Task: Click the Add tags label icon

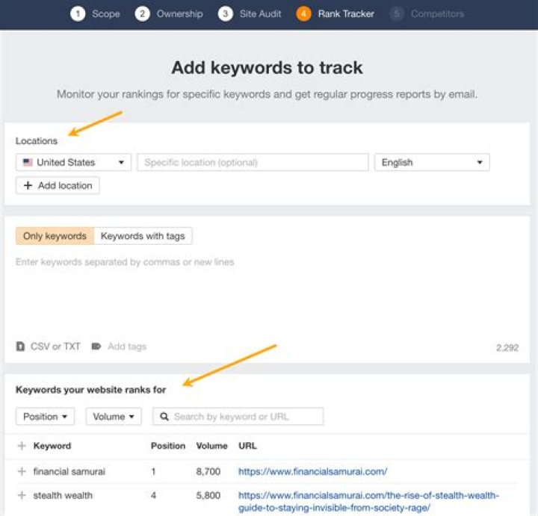Action: tap(96, 346)
